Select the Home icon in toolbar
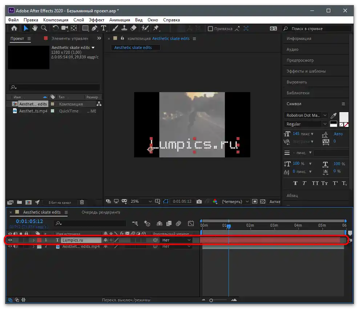The width and height of the screenshot is (359, 309). [x=14, y=28]
